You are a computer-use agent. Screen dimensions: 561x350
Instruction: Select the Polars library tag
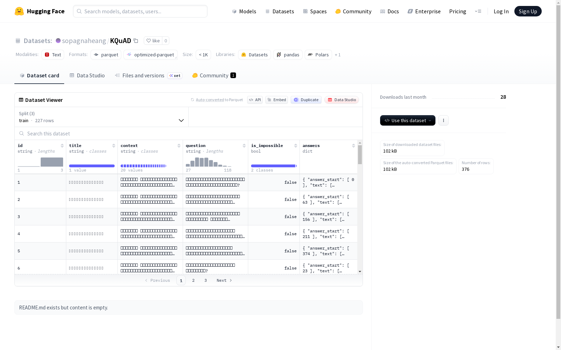click(318, 55)
